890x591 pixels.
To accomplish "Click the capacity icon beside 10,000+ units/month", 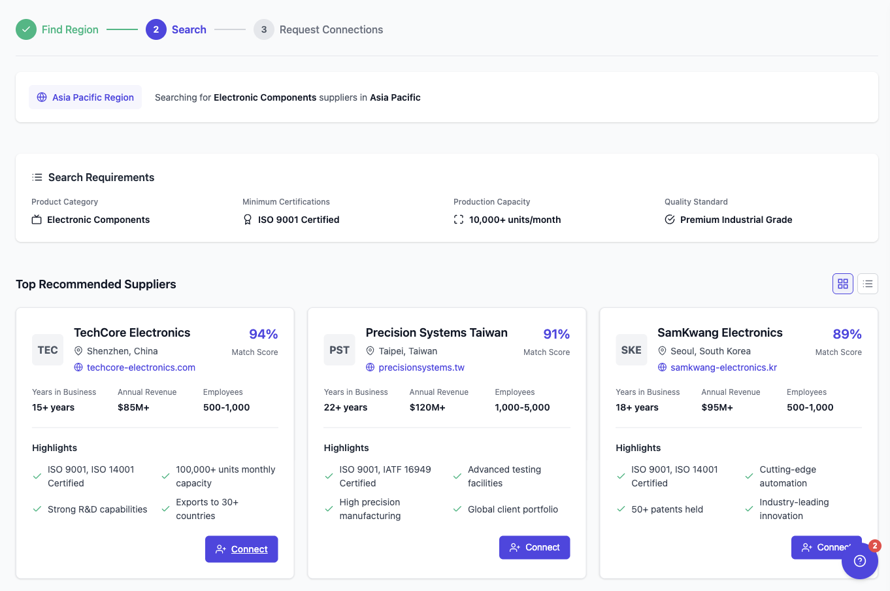I will [458, 220].
